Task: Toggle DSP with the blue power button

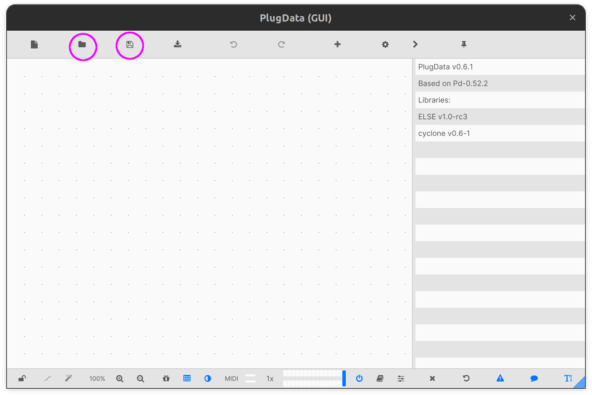Action: click(359, 378)
